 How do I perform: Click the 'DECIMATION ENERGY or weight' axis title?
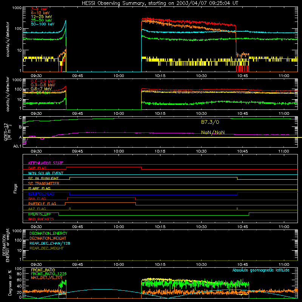6,245
